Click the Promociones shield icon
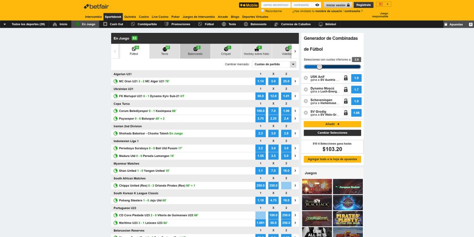 167,24
